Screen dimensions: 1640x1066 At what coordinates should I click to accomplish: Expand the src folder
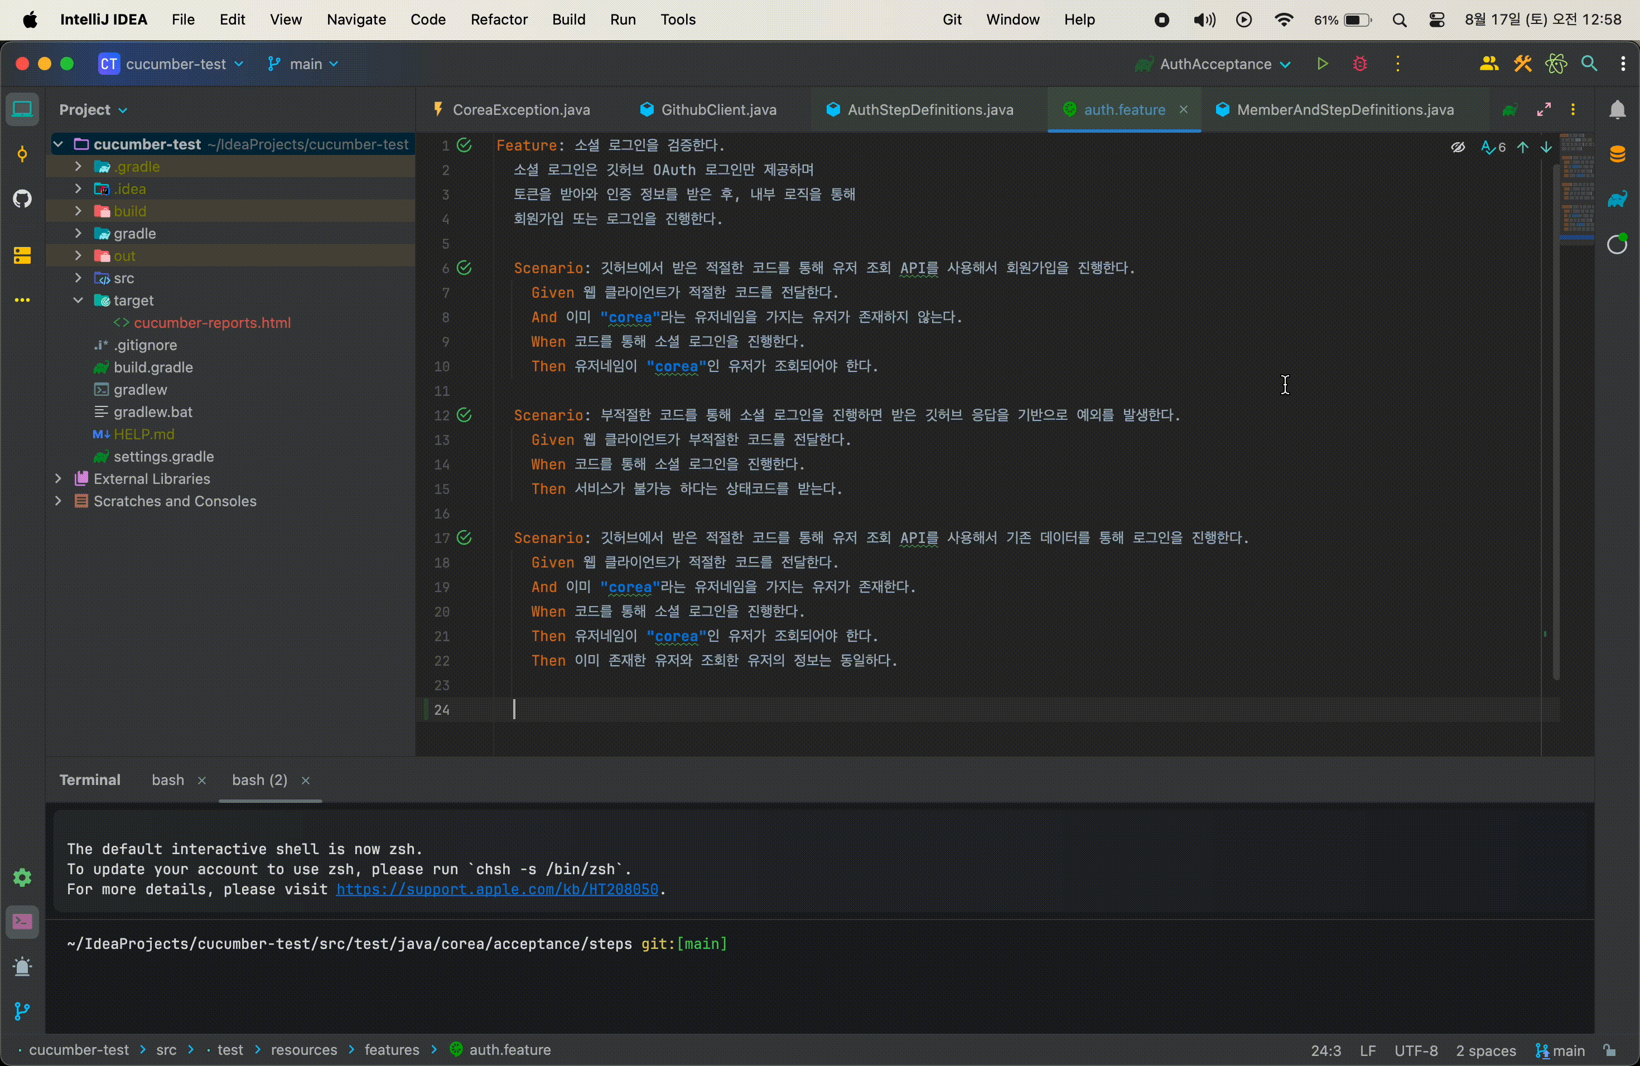78,278
